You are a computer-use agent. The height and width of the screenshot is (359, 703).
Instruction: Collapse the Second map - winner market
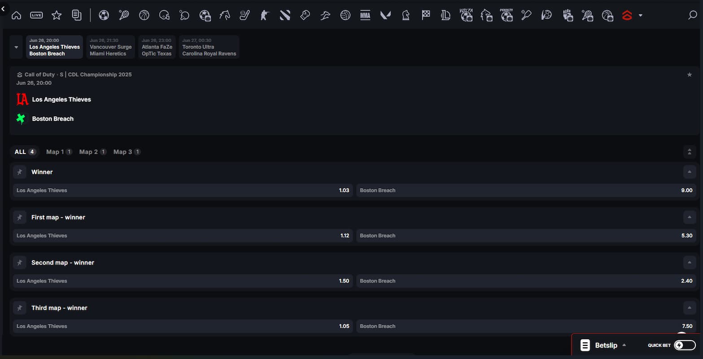(x=690, y=263)
